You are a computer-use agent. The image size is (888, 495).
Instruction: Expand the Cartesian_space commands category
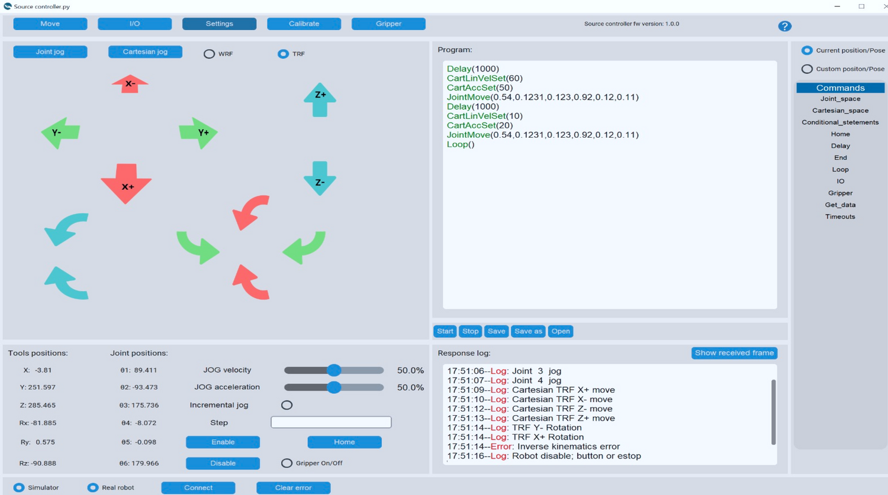click(840, 111)
